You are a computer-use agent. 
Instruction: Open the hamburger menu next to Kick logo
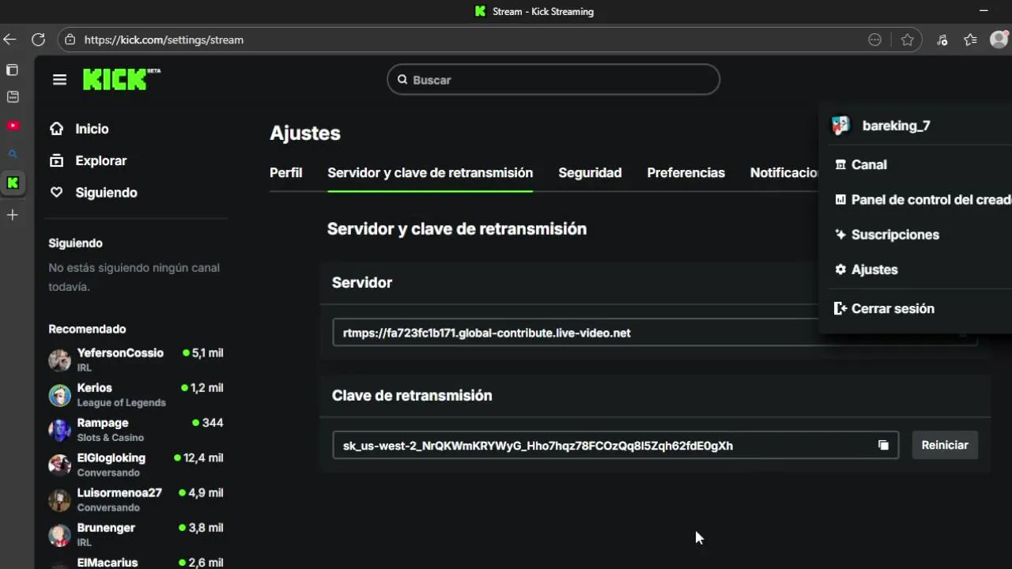tap(59, 79)
